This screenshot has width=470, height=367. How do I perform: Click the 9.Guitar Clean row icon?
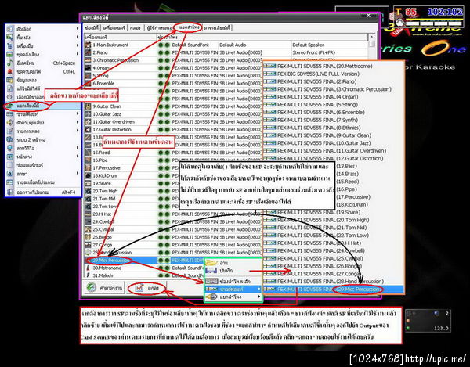pyautogui.click(x=88, y=106)
